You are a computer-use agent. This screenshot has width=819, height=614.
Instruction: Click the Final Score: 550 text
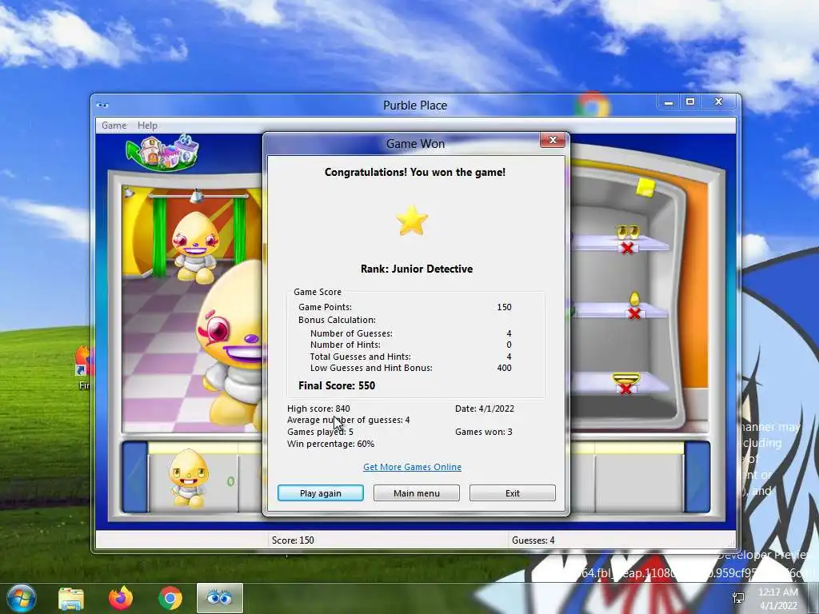pos(337,385)
